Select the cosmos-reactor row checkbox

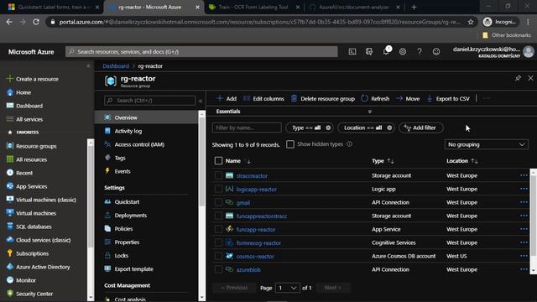218,256
